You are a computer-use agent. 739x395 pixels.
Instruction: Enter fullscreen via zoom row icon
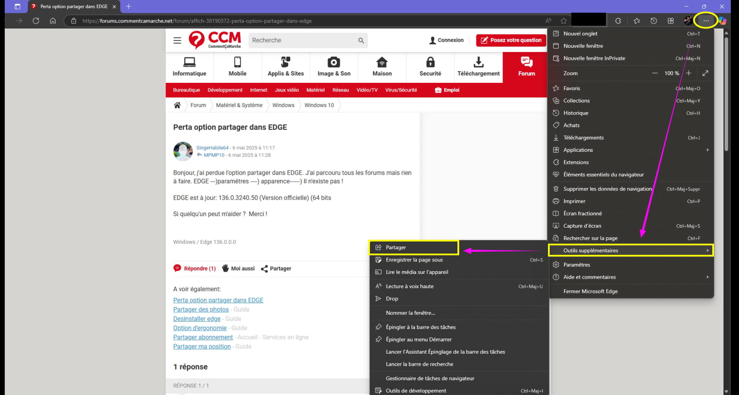pyautogui.click(x=705, y=73)
